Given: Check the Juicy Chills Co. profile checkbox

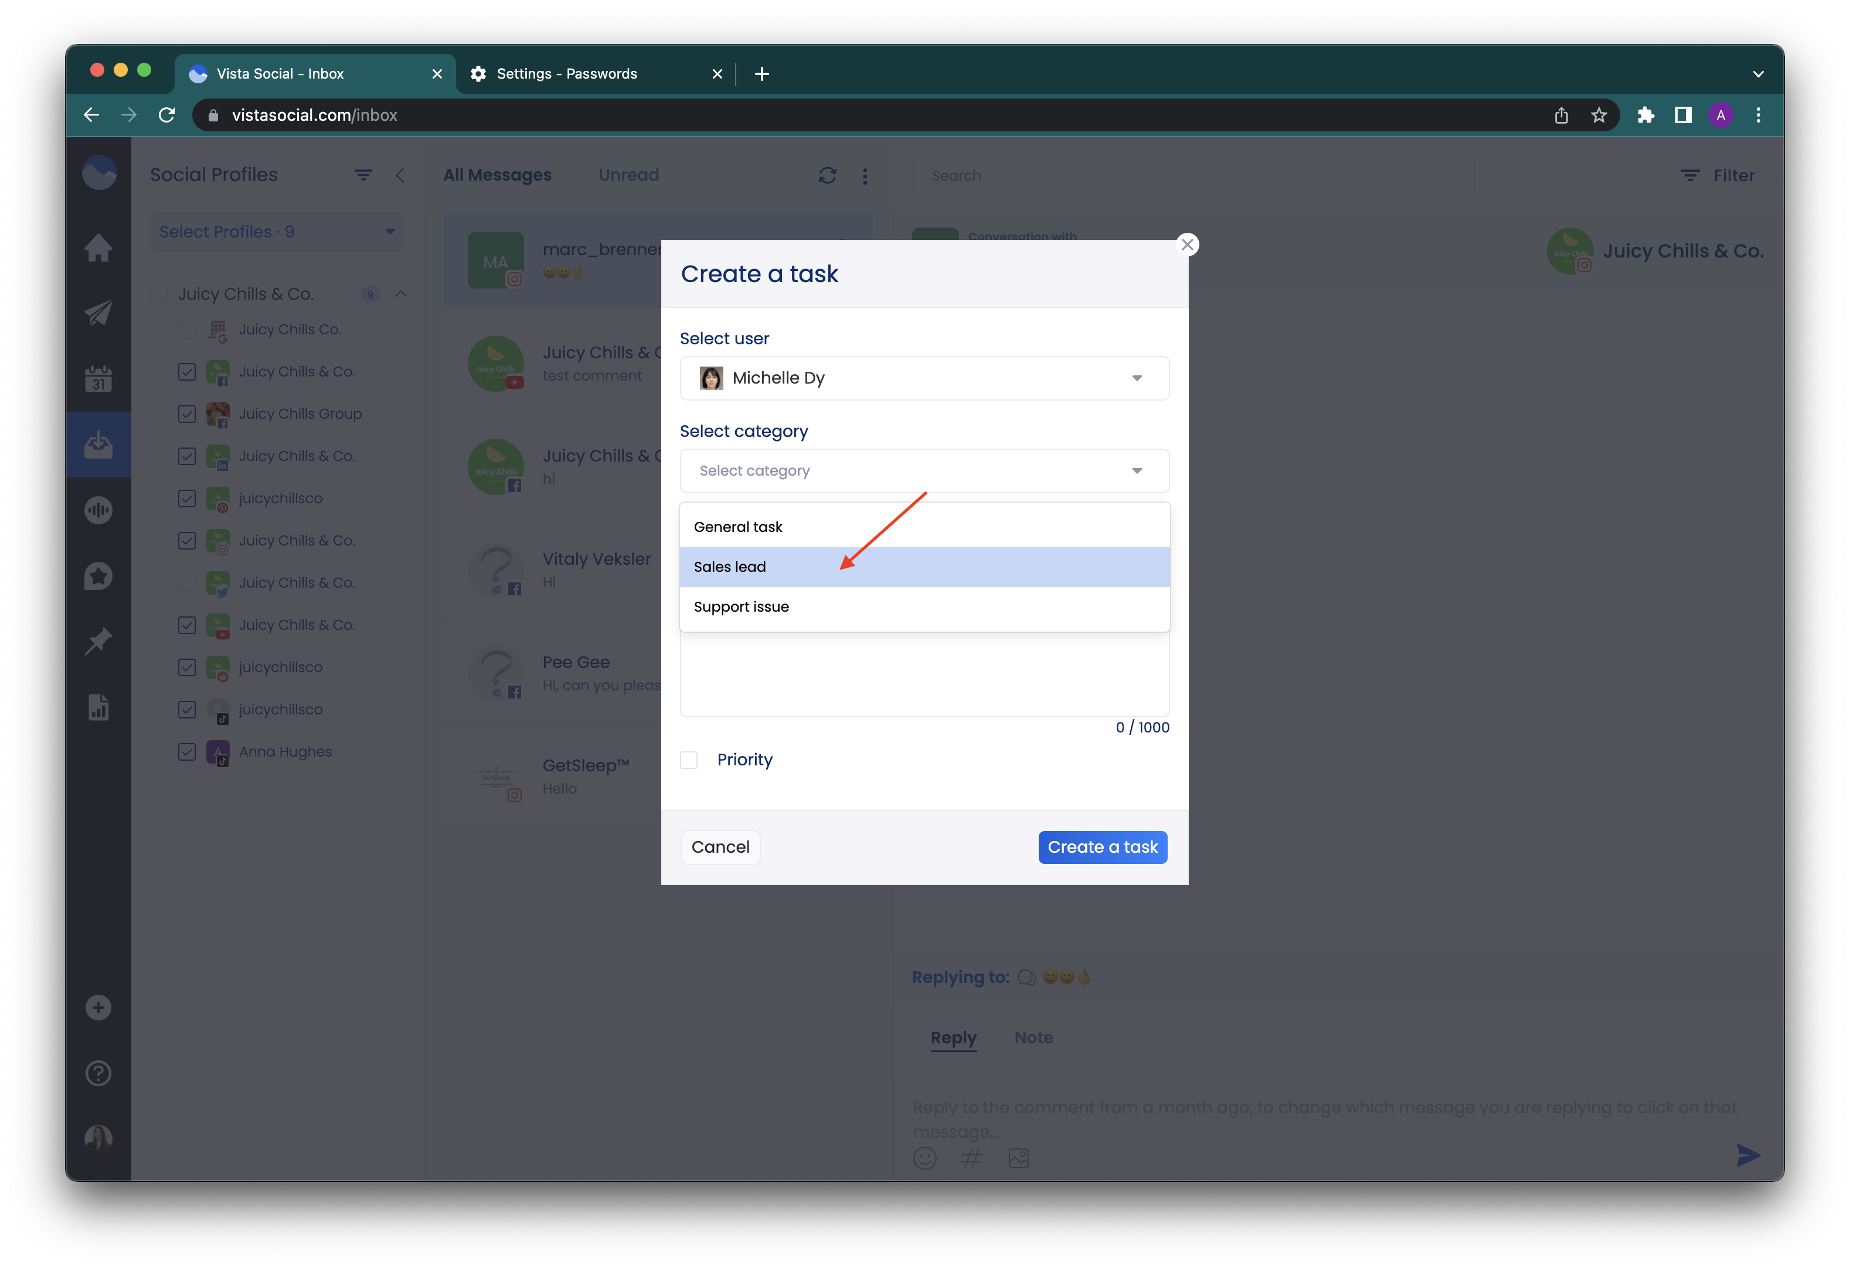Looking at the screenshot, I should (x=187, y=330).
